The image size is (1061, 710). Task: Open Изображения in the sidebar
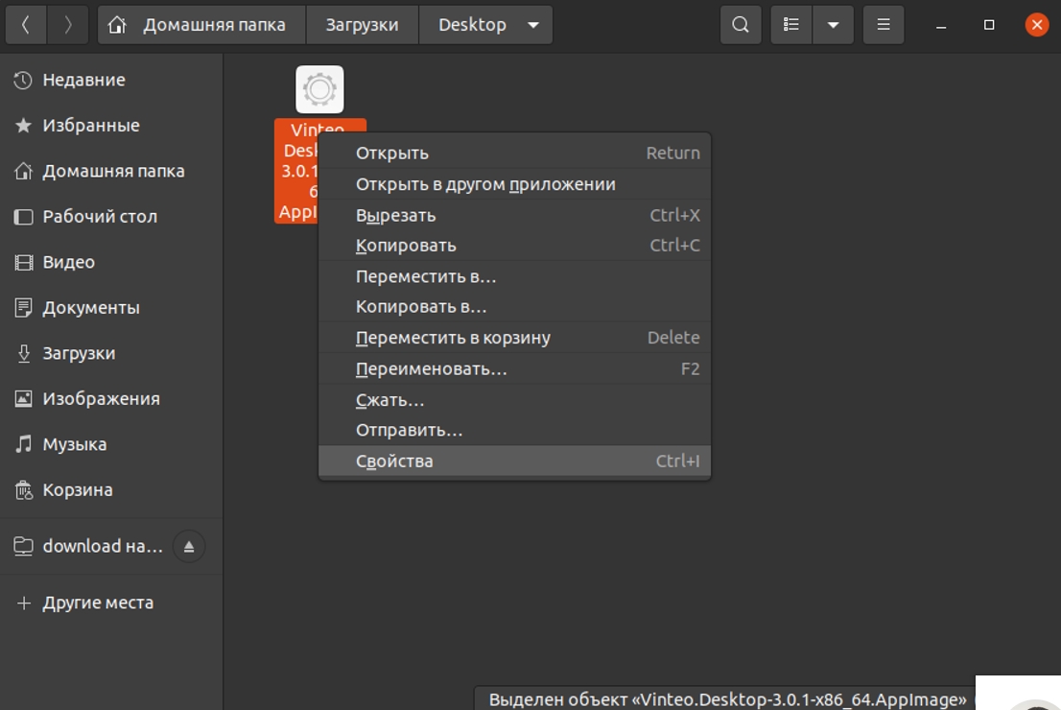pos(111,399)
